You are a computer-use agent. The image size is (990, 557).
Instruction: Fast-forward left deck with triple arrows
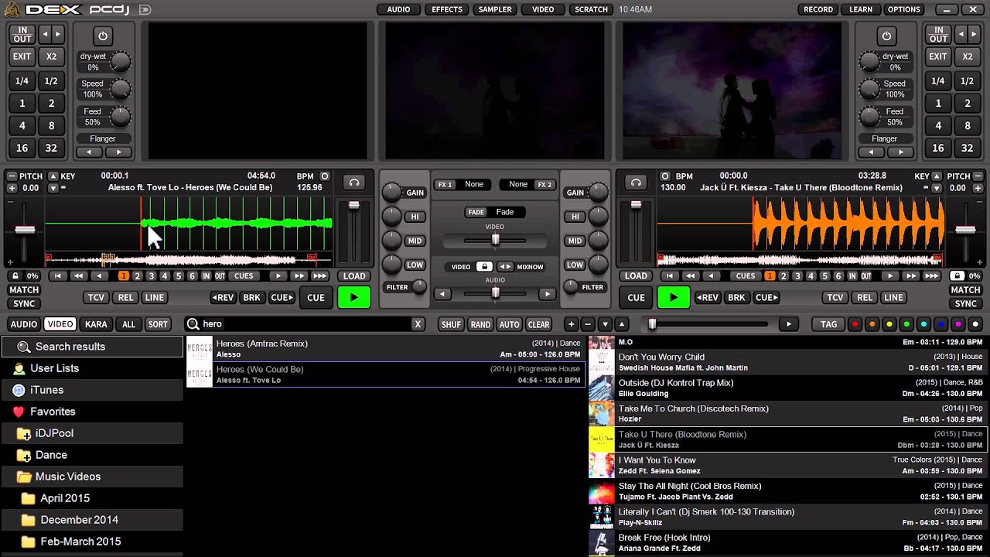320,276
